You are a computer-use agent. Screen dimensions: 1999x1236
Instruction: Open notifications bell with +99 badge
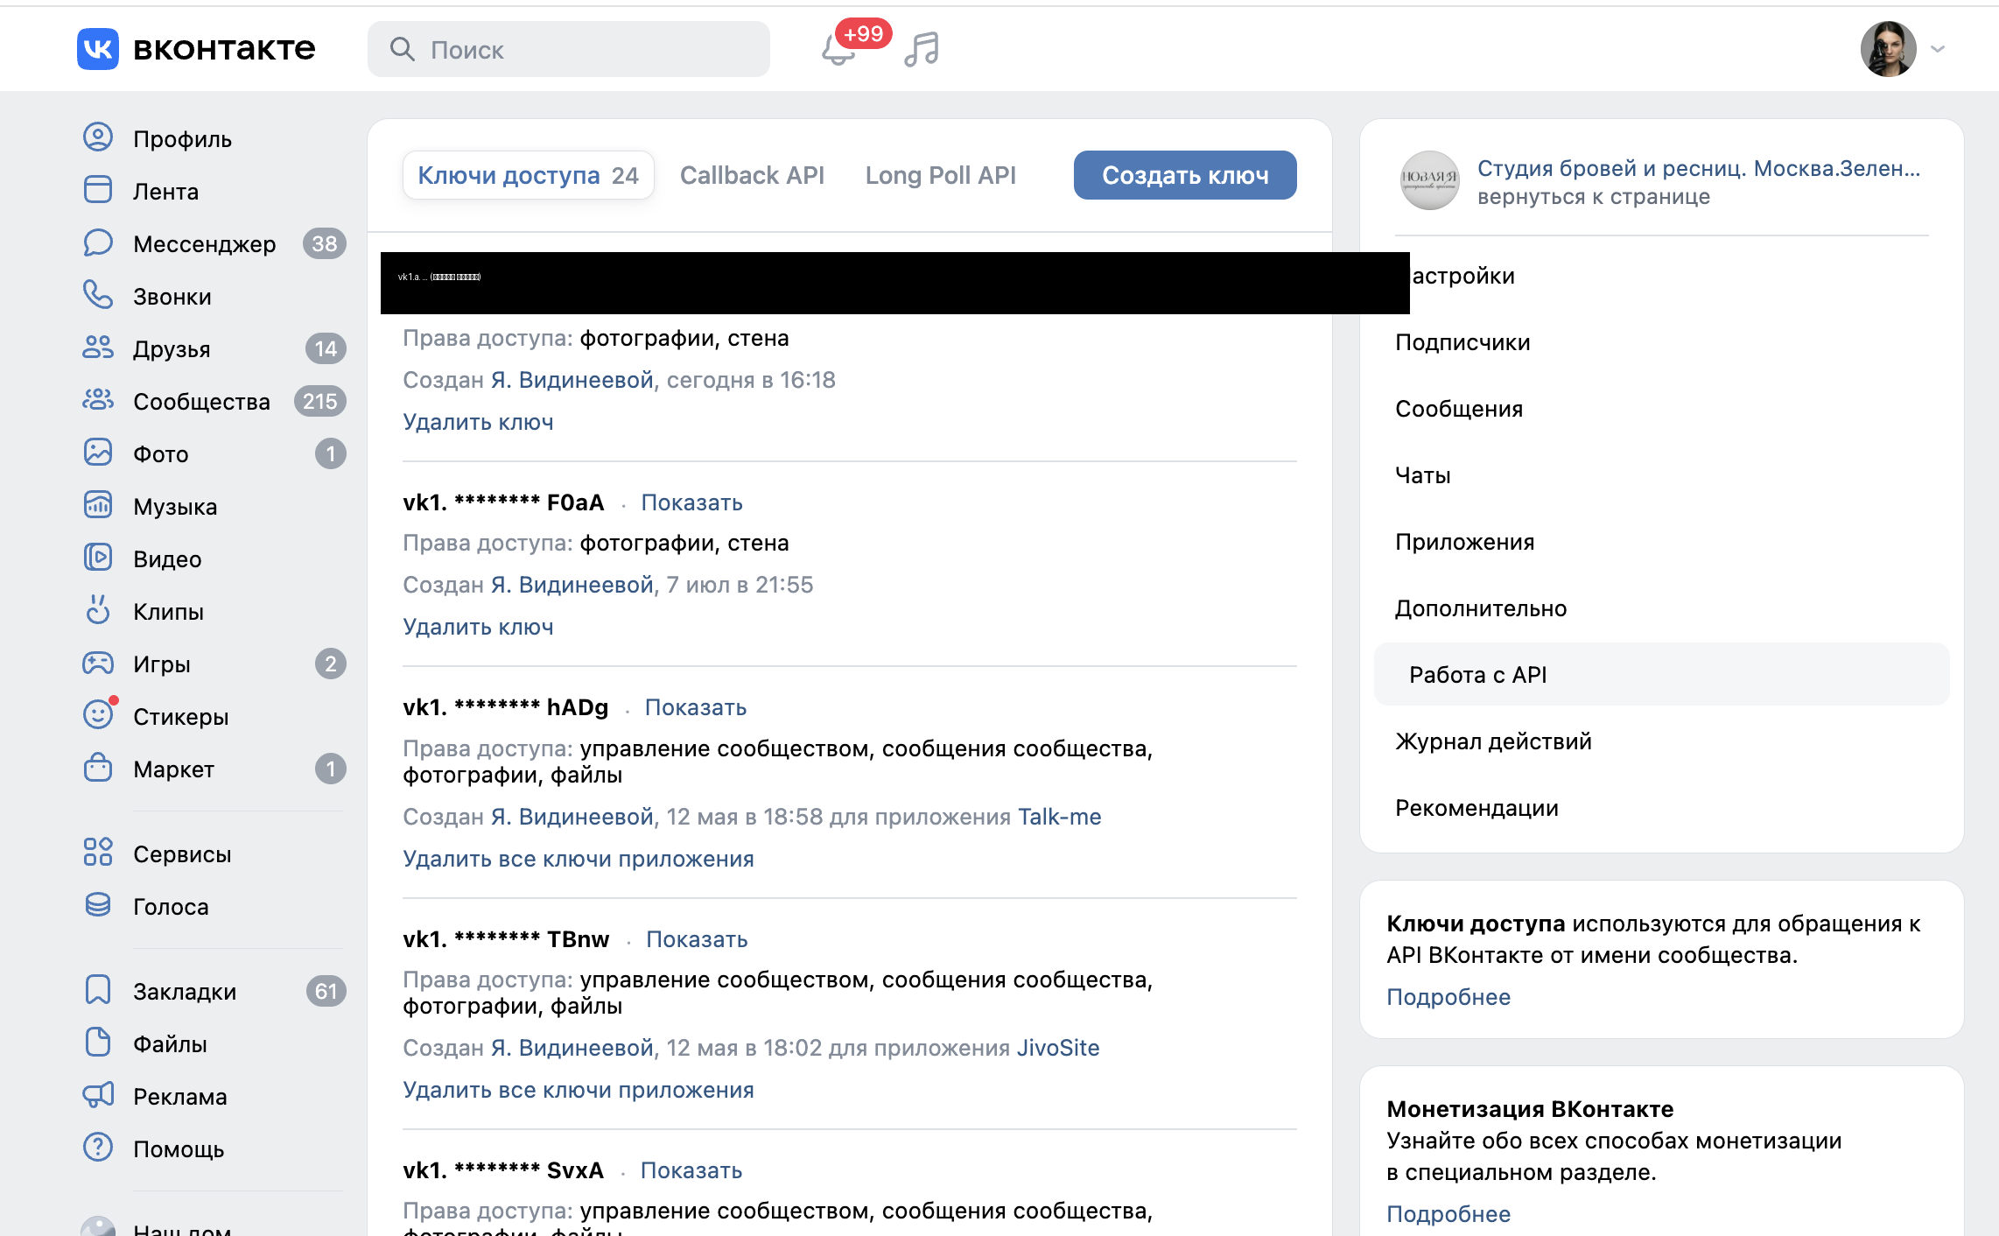coord(838,49)
